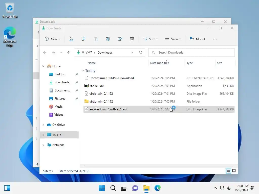This screenshot has width=259, height=194.
Task: Click the Paste clipboard icon
Action: [95, 39]
